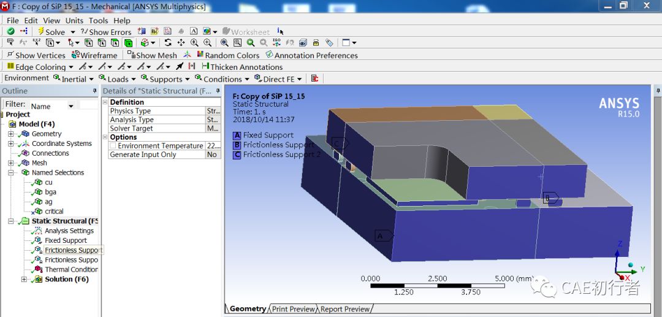Collapse the Named Selections node
The image size is (662, 317).
point(10,173)
